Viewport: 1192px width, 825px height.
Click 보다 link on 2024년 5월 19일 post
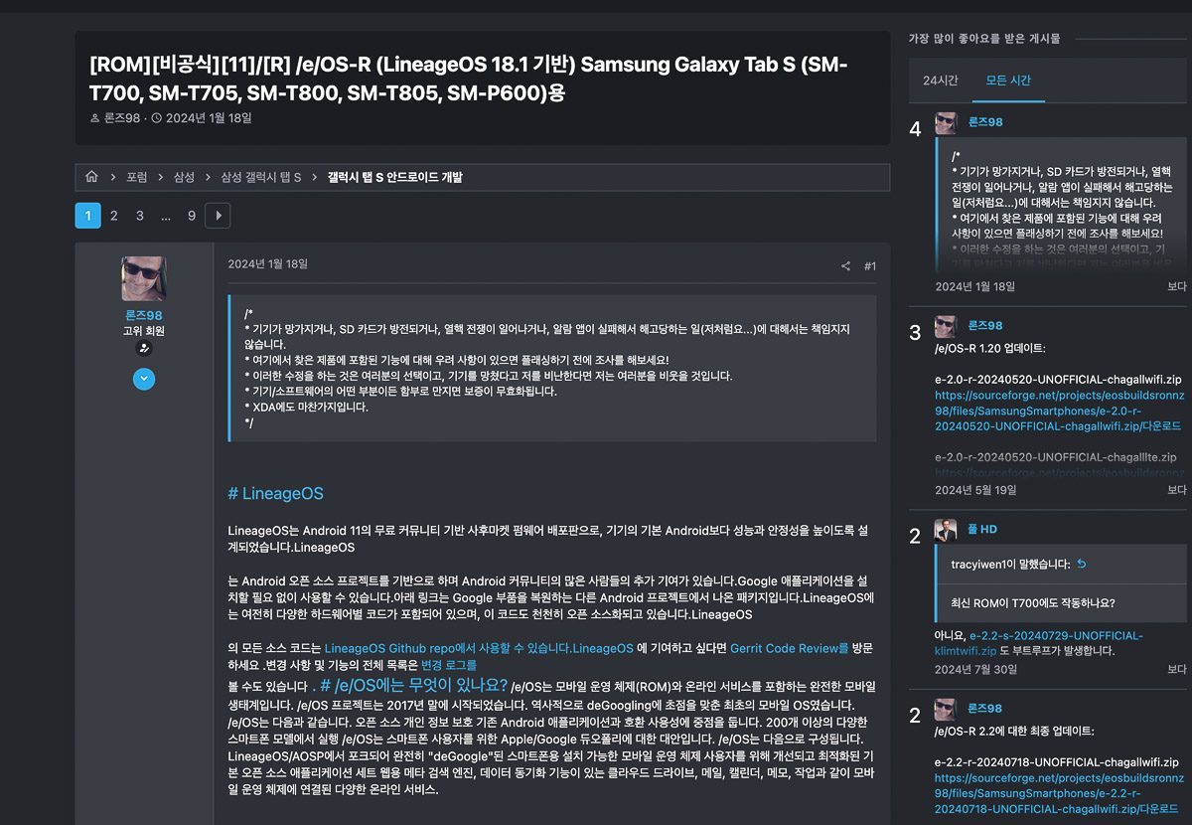1177,490
